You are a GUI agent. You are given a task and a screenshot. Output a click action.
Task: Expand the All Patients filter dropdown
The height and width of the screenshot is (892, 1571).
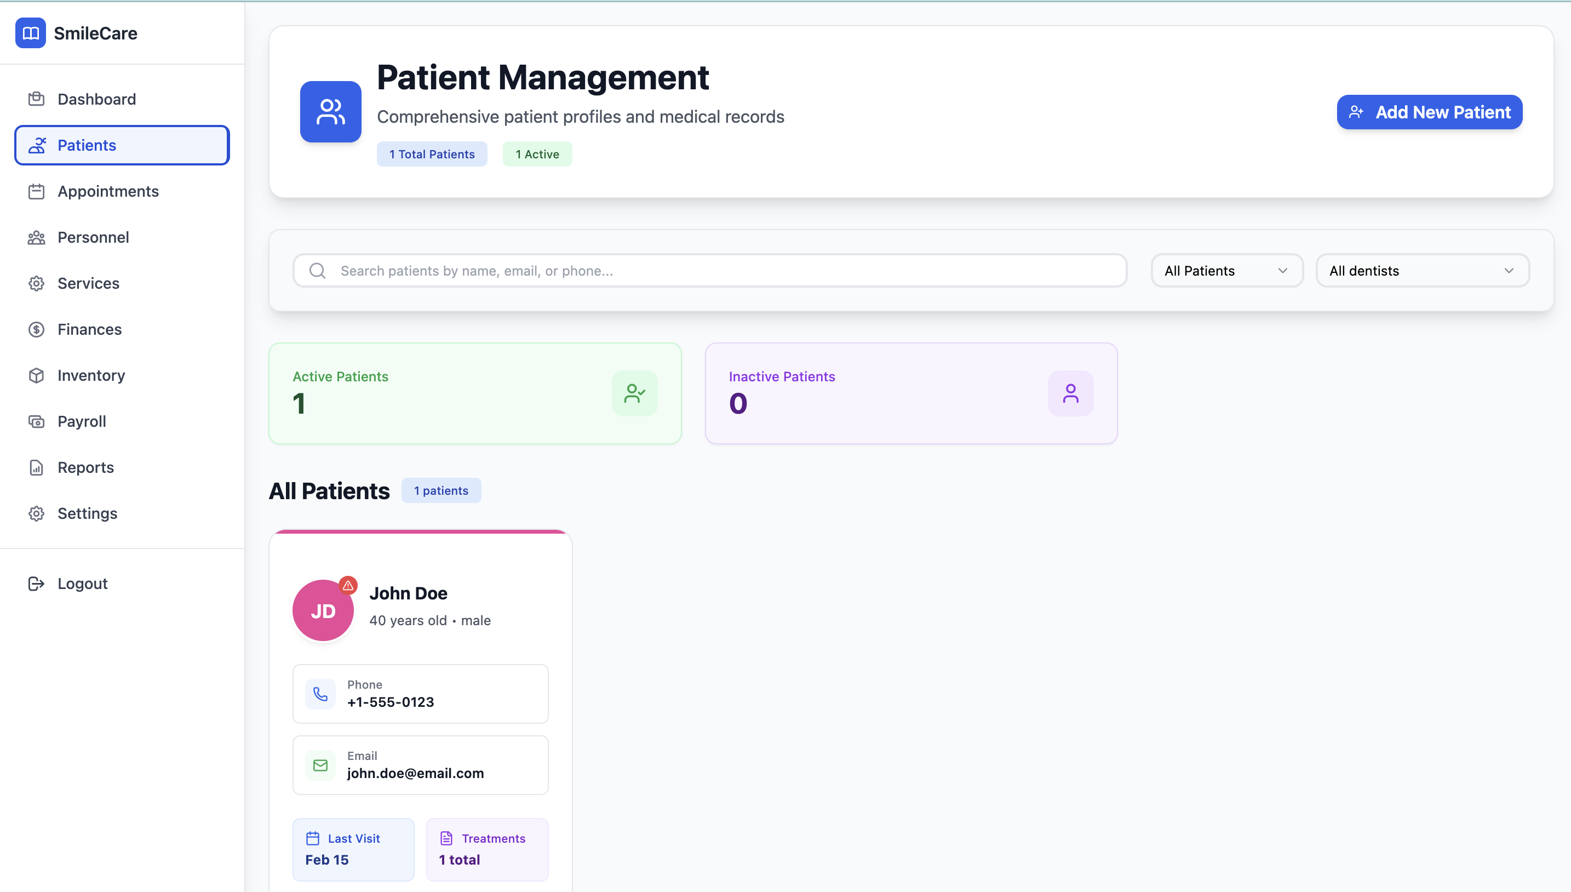(x=1226, y=271)
